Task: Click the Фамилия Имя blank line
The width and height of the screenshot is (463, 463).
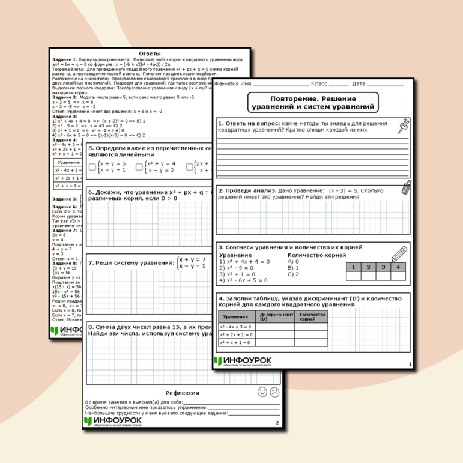Action: click(280, 85)
